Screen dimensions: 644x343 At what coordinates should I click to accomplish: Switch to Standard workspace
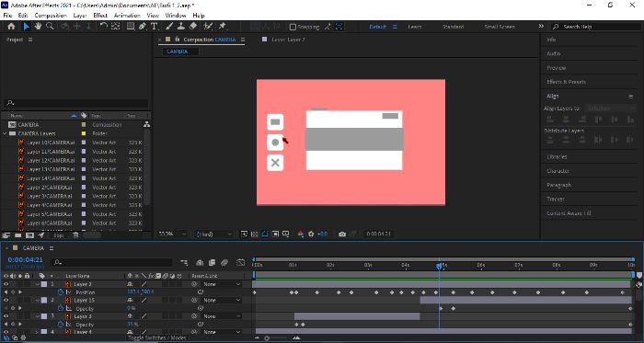coord(453,27)
